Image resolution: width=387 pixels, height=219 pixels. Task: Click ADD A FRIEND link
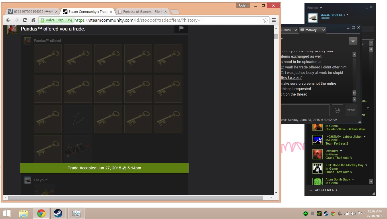(327, 190)
